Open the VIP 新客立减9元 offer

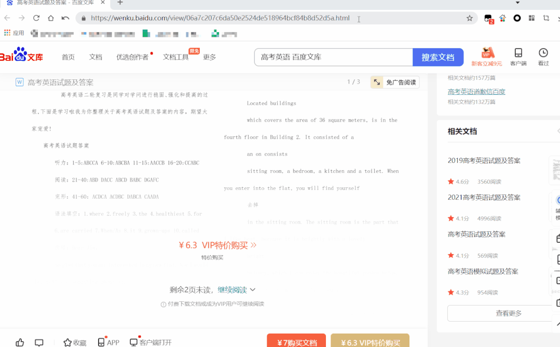486,57
